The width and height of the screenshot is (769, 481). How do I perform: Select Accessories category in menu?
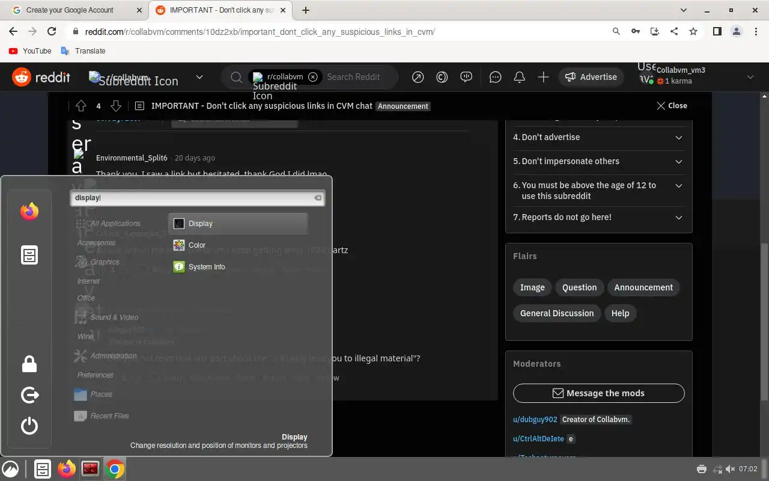[x=96, y=243]
